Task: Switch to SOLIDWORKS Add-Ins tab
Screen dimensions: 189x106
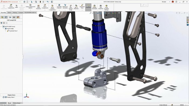Action: click(x=30, y=12)
